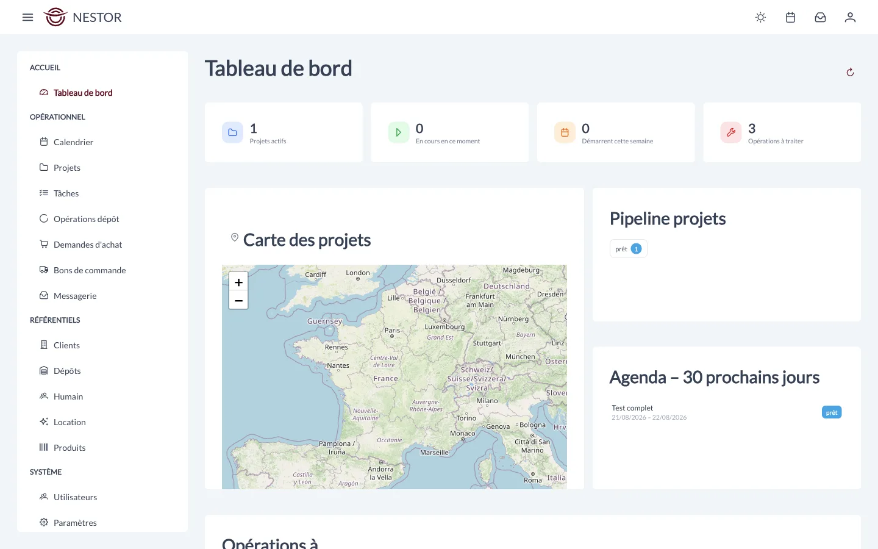Screen dimensions: 878x549
Task: Open the Clients page
Action: (66, 345)
